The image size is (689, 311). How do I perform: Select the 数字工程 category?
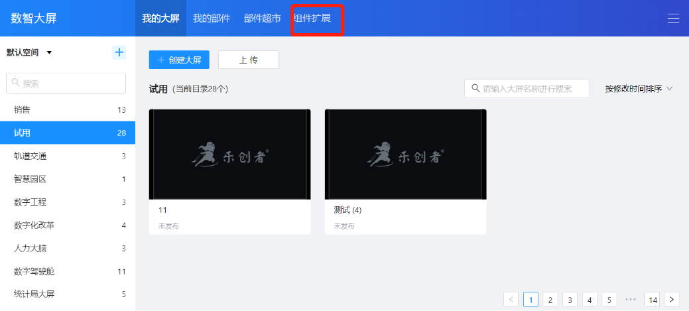(68, 202)
